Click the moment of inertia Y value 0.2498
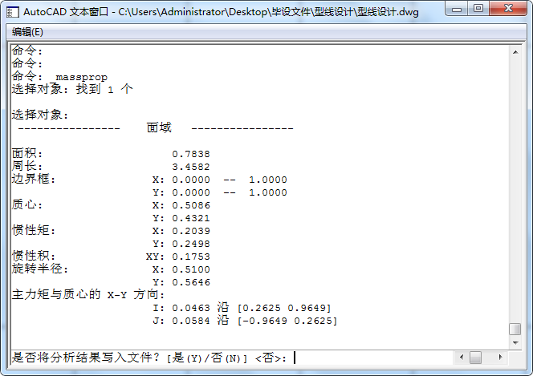This screenshot has width=533, height=376. 191,244
